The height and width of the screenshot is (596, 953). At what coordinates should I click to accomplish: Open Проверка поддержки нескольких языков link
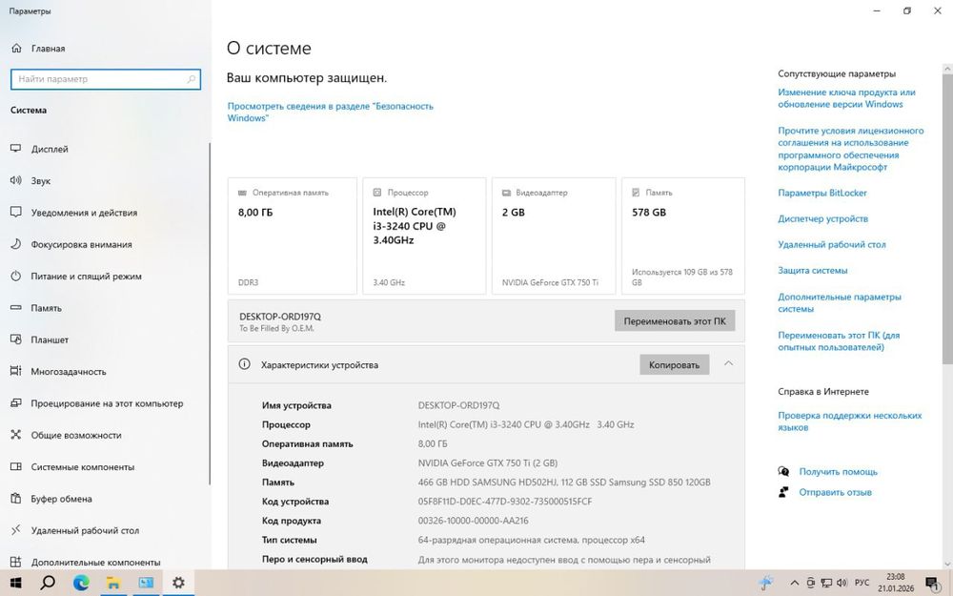tap(850, 421)
